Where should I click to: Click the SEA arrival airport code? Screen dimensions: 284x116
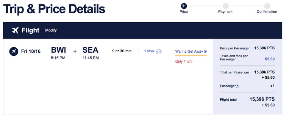90,50
